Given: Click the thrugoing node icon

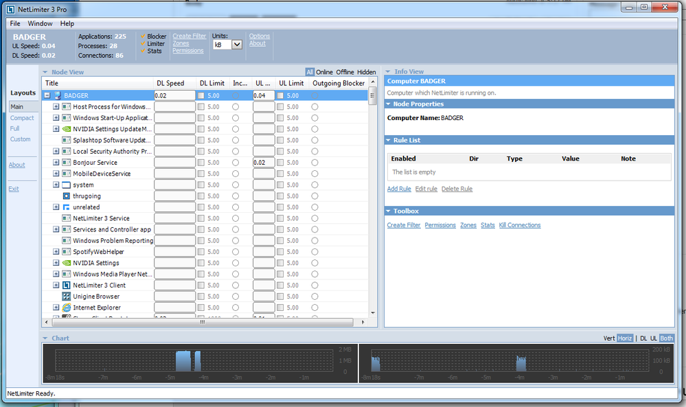Looking at the screenshot, I should [x=67, y=196].
